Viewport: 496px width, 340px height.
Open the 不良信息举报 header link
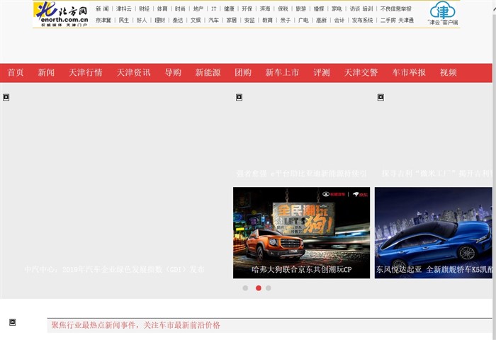coord(395,9)
